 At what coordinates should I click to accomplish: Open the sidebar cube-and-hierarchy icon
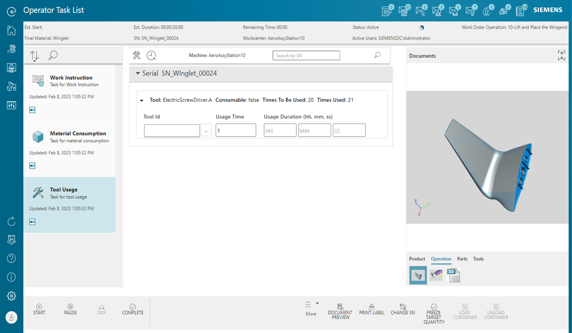11,86
